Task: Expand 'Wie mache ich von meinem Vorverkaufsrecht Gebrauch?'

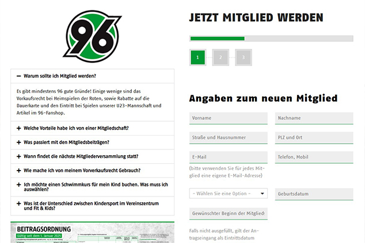Action: click(93, 171)
